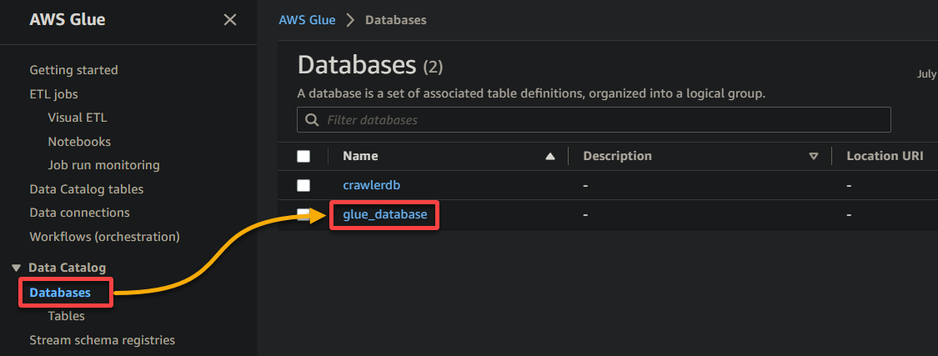Check the glue_database row checkbox
The image size is (938, 356).
pyautogui.click(x=303, y=214)
